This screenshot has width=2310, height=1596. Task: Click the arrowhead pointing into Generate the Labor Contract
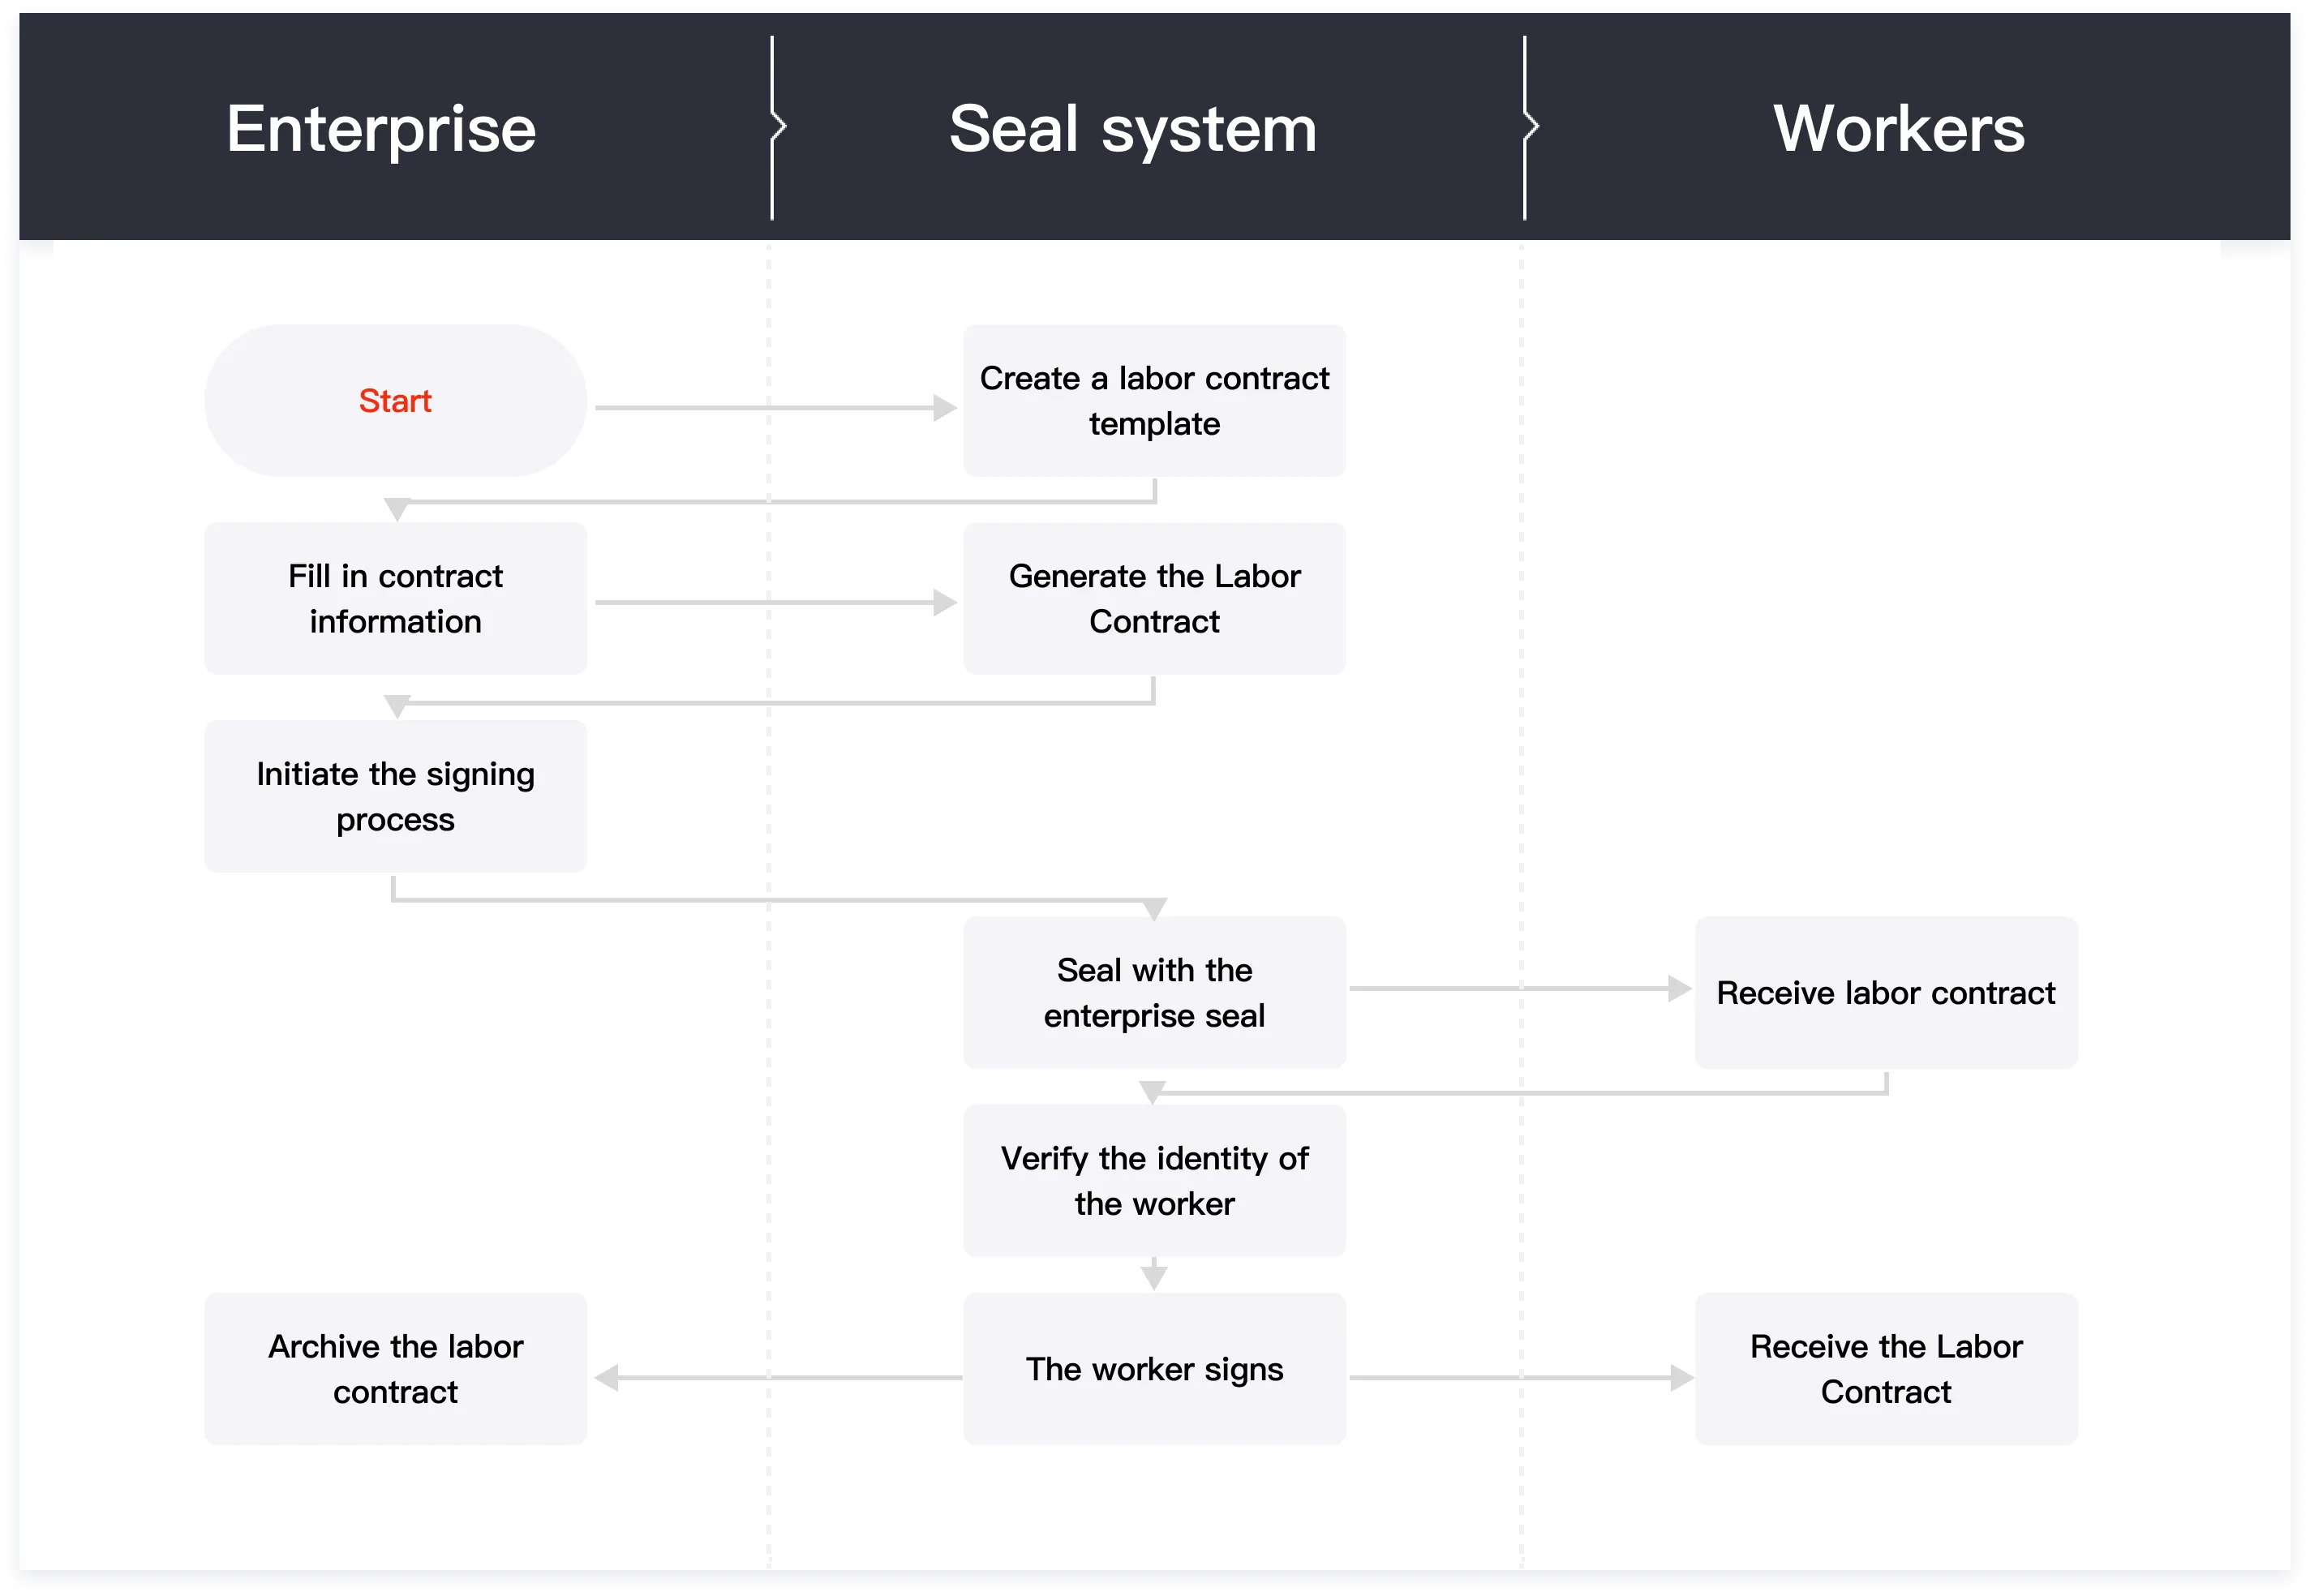[x=944, y=603]
